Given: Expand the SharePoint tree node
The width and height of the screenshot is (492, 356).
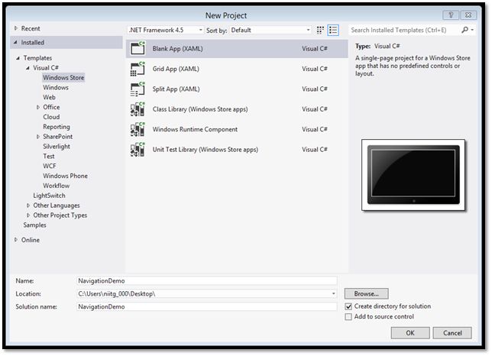Looking at the screenshot, I should (37, 137).
